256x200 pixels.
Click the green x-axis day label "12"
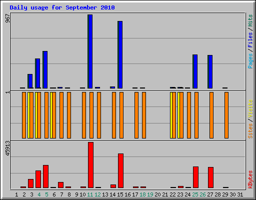[97, 194]
